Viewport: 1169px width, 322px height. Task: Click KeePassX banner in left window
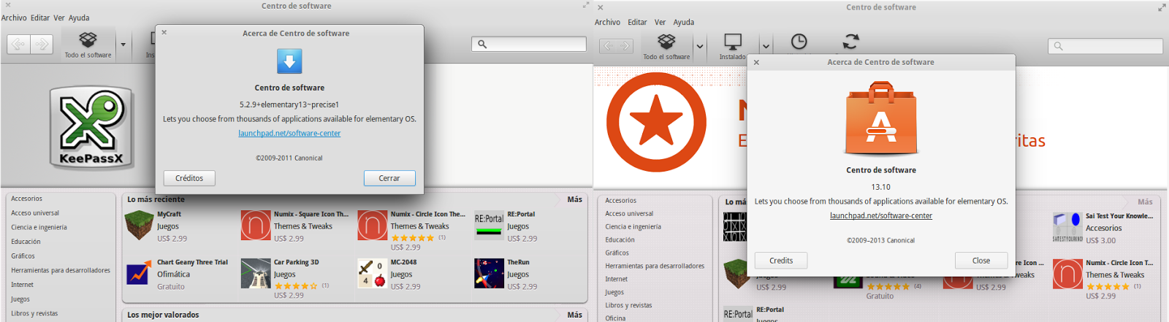click(91, 127)
